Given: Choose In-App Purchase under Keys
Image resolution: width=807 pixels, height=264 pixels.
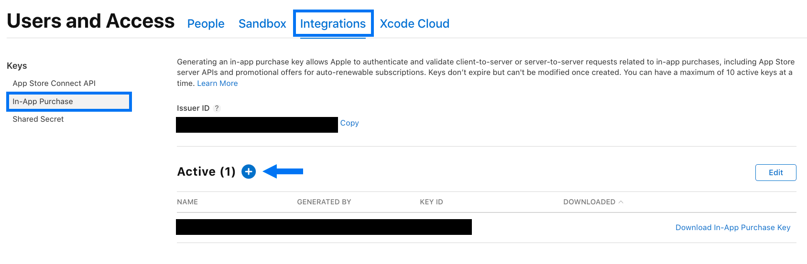Looking at the screenshot, I should [x=69, y=102].
